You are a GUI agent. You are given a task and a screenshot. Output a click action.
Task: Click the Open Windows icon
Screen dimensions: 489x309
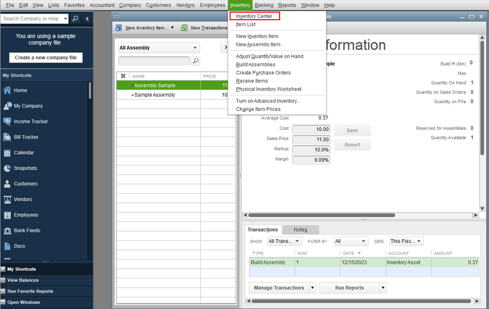[3, 302]
